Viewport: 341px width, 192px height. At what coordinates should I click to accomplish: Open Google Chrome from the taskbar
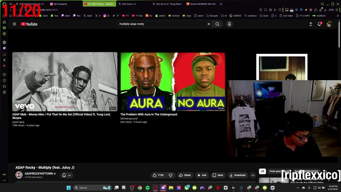140,188
